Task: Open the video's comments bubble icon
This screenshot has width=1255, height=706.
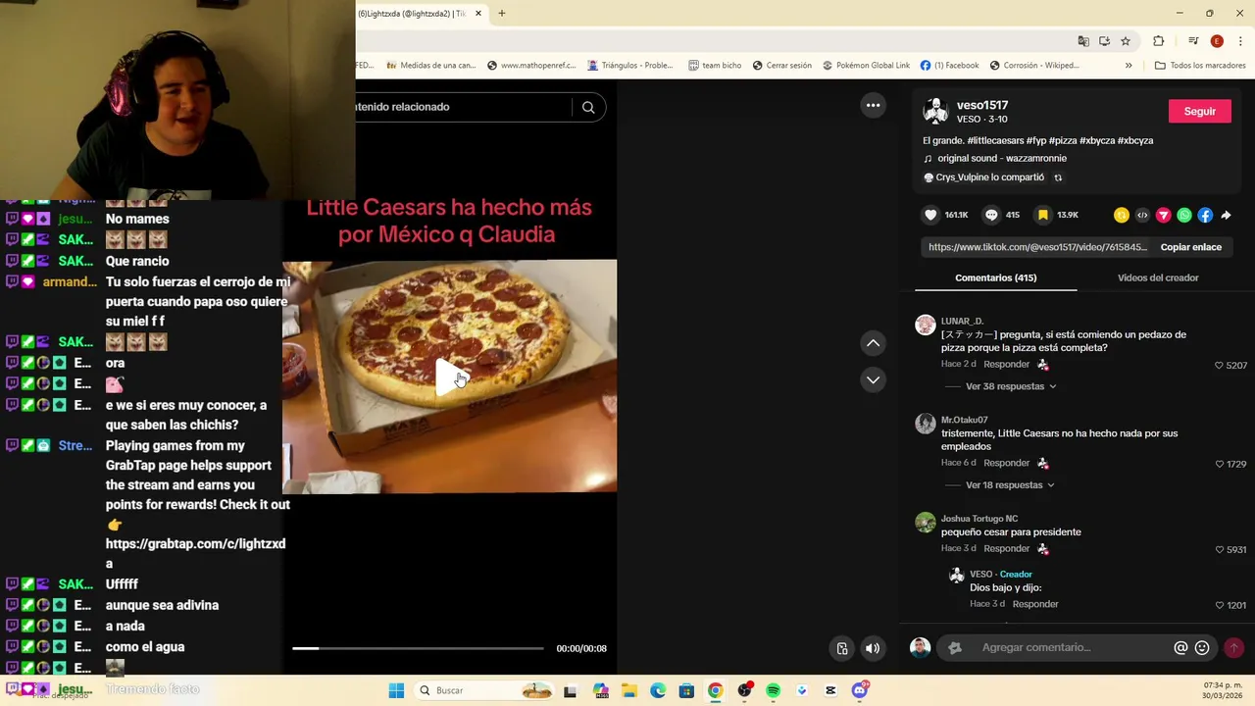Action: tap(991, 215)
